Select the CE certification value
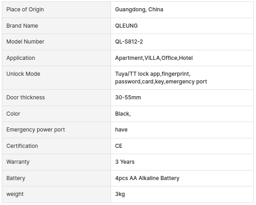Screen dimensions: 256x205 (x=119, y=146)
